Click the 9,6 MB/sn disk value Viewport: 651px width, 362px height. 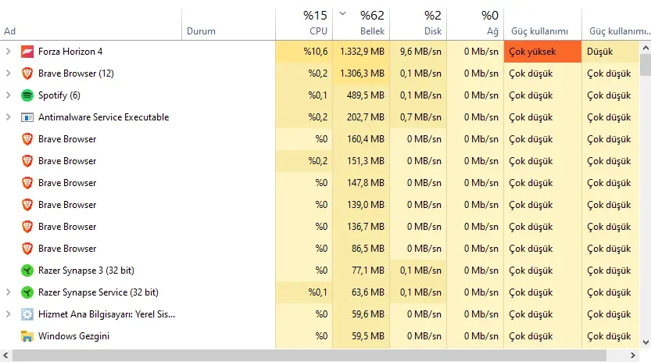pyautogui.click(x=420, y=52)
